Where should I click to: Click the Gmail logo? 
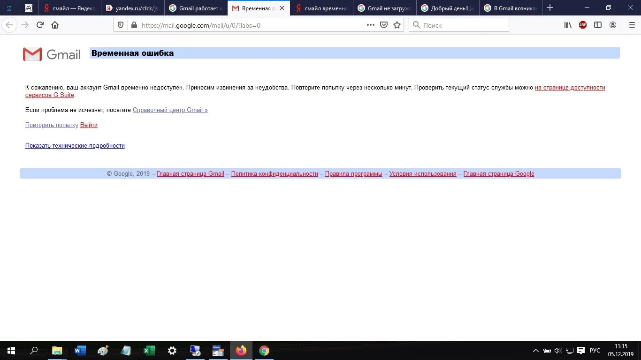(x=52, y=54)
